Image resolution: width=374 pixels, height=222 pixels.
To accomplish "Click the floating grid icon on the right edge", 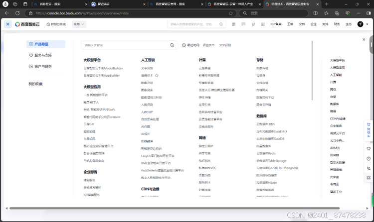I will [x=369, y=178].
